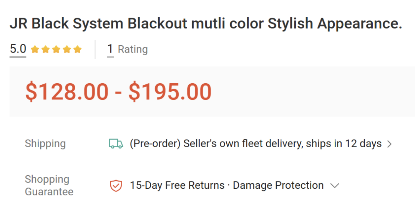
Task: Click the $128.00 minimum price
Action: click(67, 92)
